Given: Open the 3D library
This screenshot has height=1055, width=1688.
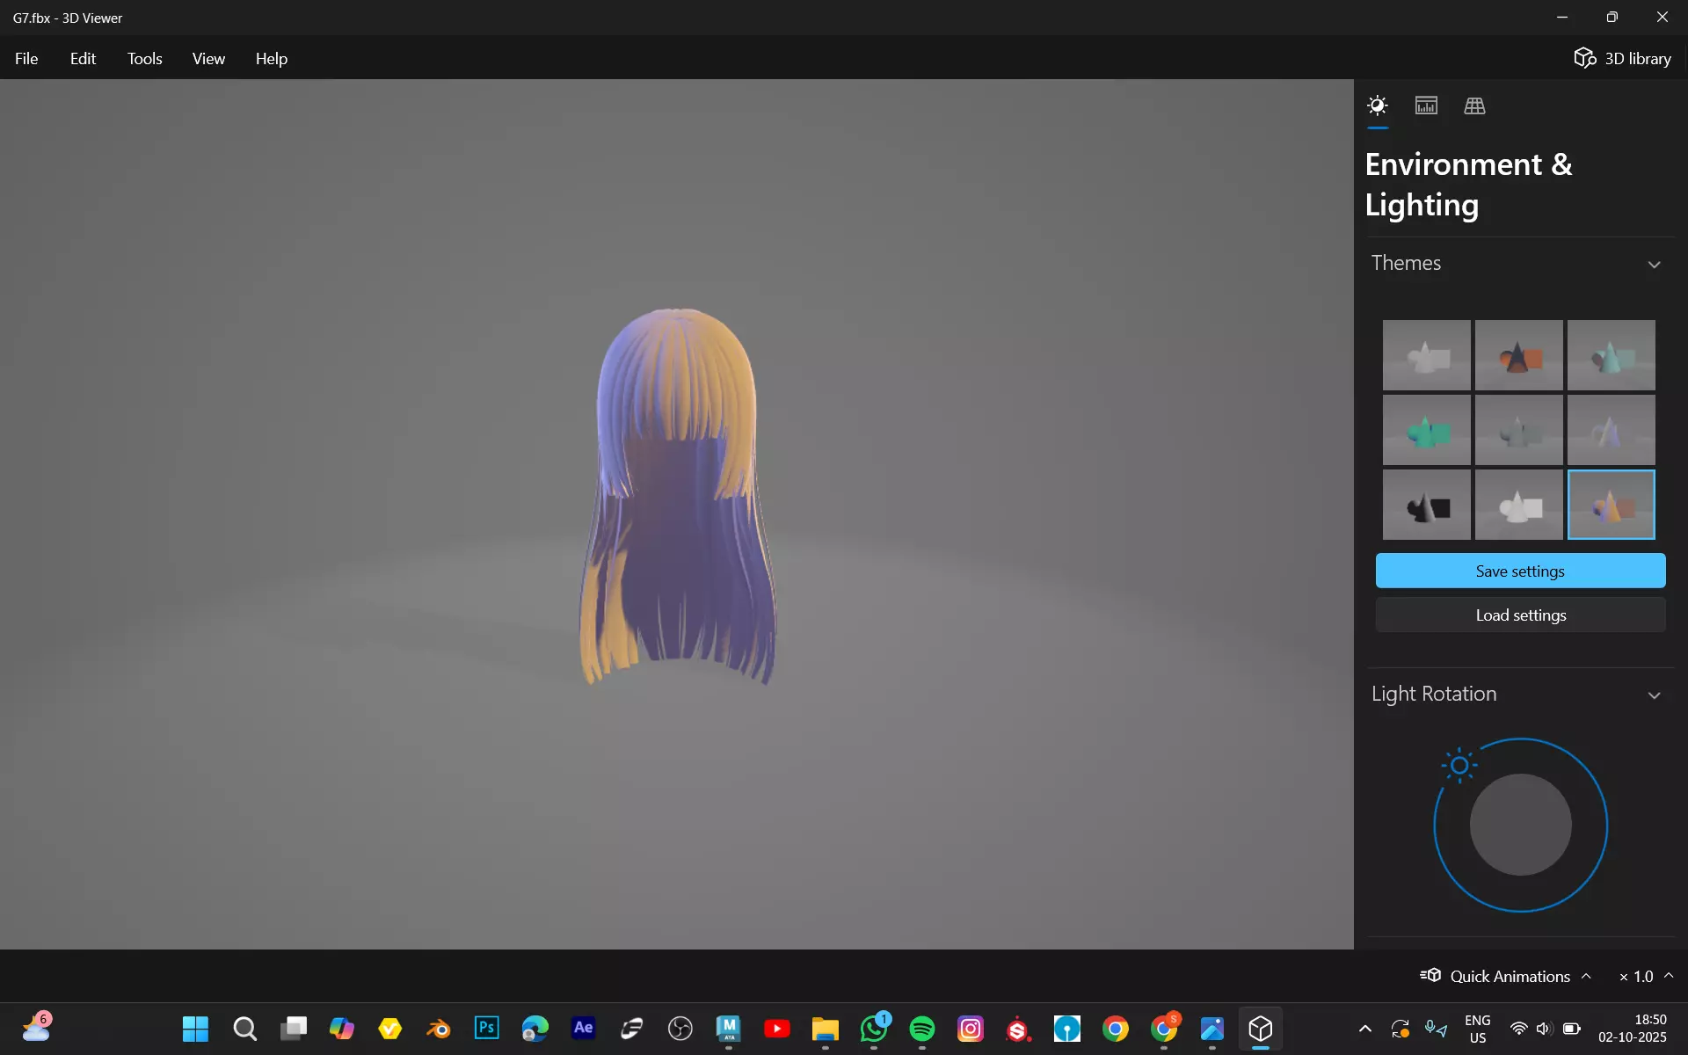Looking at the screenshot, I should pos(1622,58).
